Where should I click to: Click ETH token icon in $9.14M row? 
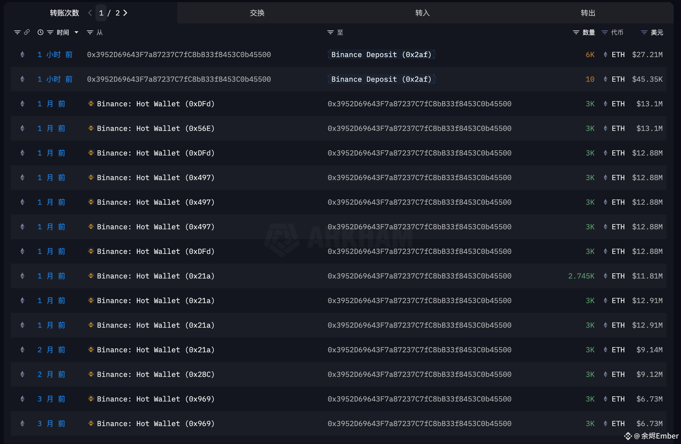click(605, 350)
